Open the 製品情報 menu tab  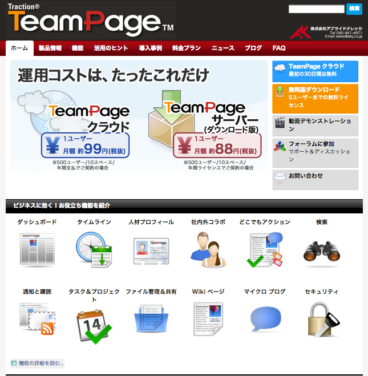point(50,48)
